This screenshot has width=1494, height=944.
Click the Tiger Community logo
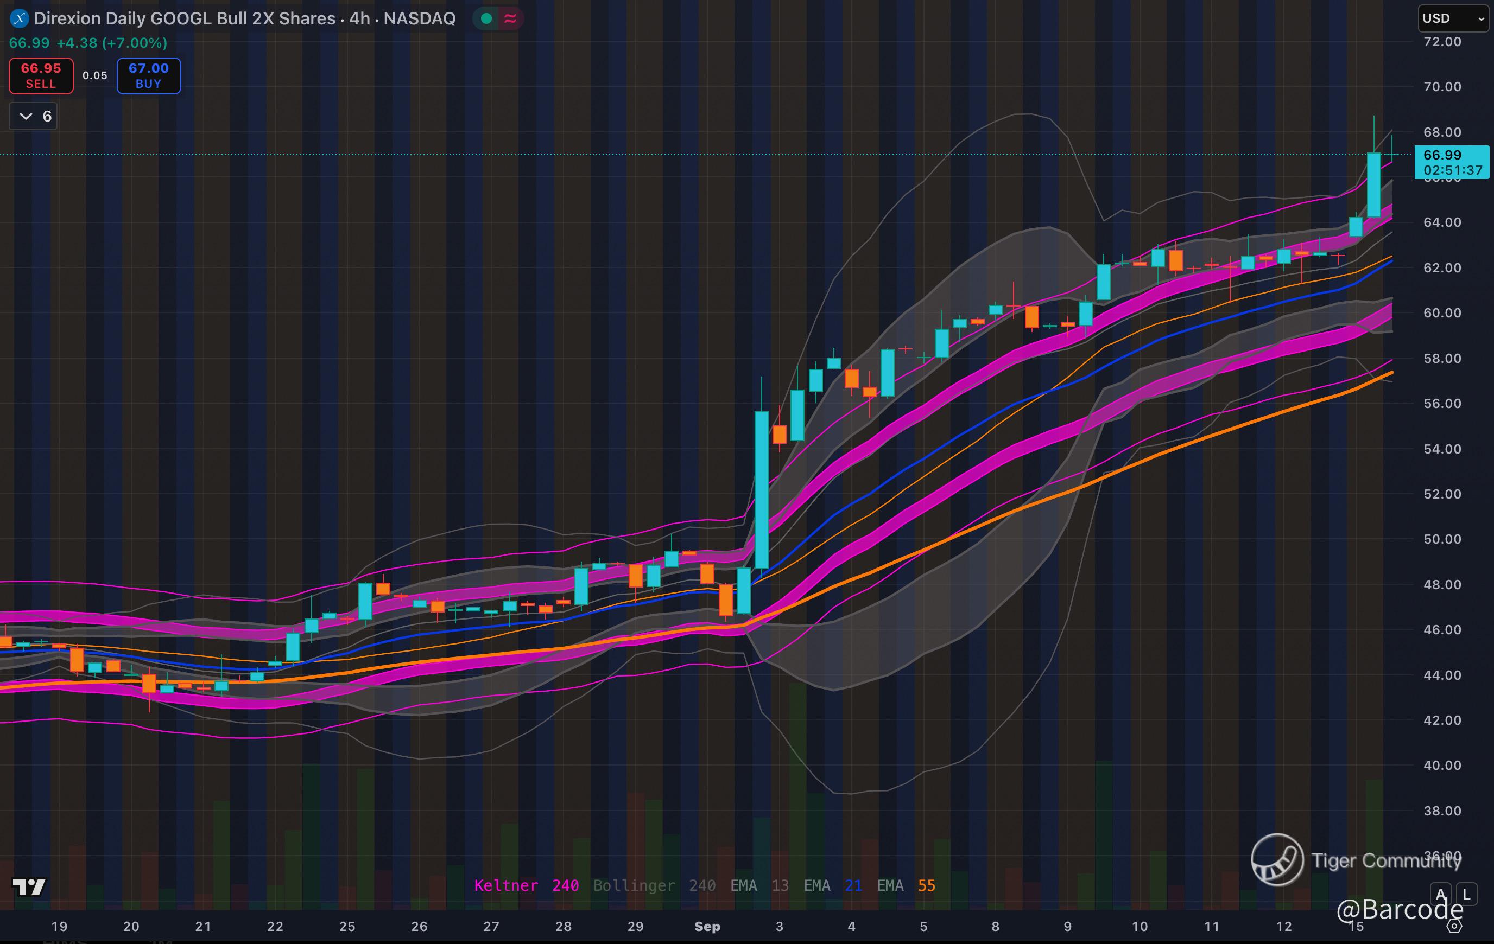pos(1277,860)
